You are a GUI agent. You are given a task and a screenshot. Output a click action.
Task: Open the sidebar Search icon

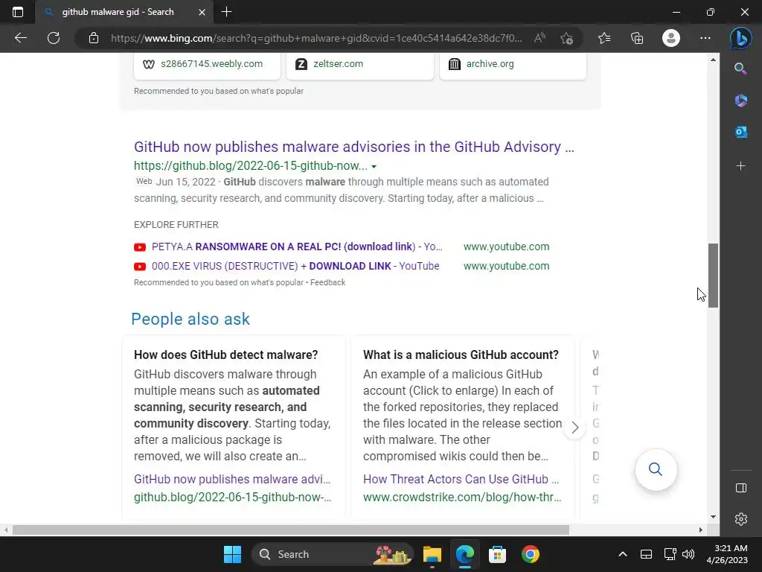tap(740, 69)
